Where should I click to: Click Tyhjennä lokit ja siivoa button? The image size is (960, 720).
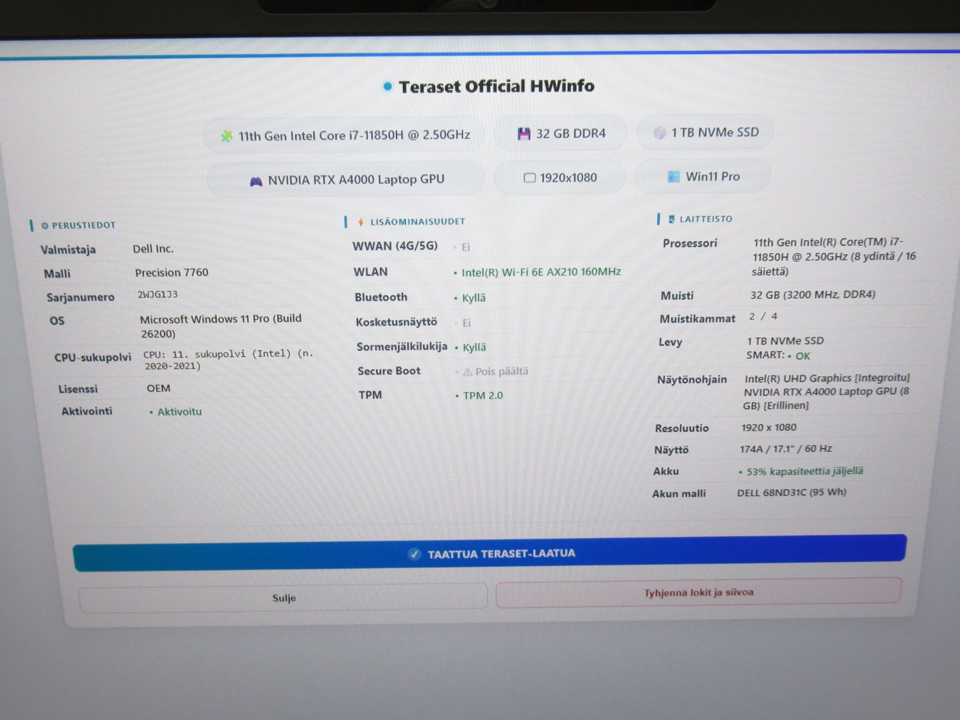click(x=698, y=592)
